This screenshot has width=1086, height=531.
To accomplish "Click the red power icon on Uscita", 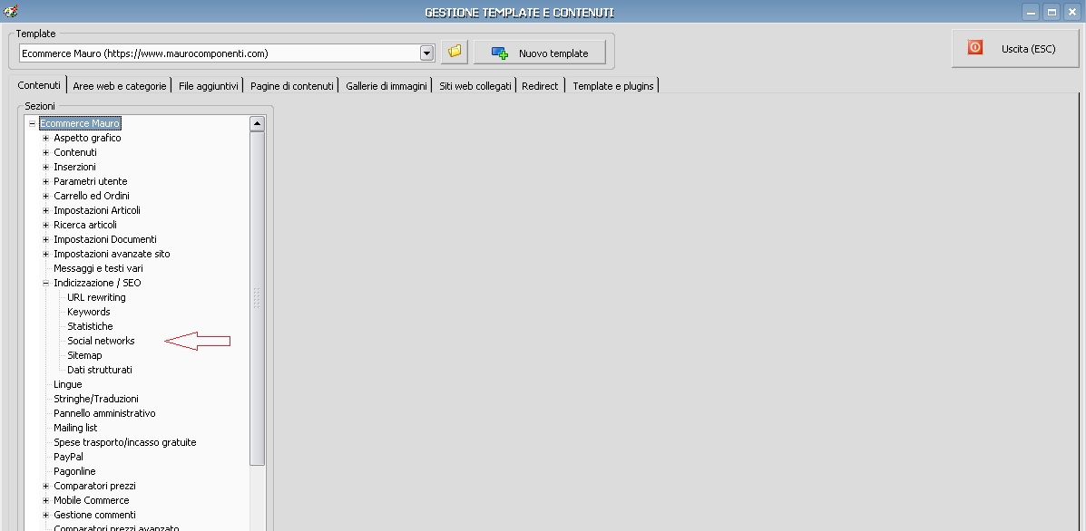I will tap(974, 48).
